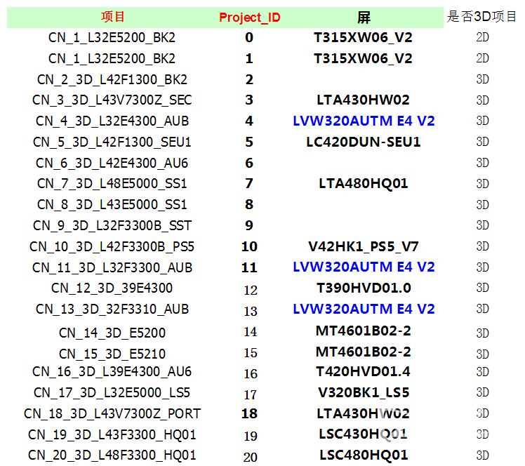Click cell CN_20_3D_L48F3300_HQ01
The image size is (525, 466).
[x=112, y=455]
